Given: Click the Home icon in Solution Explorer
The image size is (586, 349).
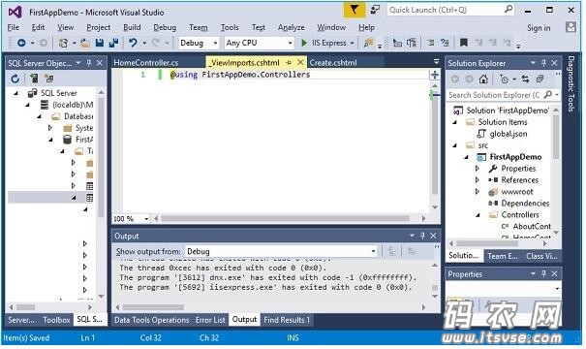Looking at the screenshot, I should tap(483, 79).
